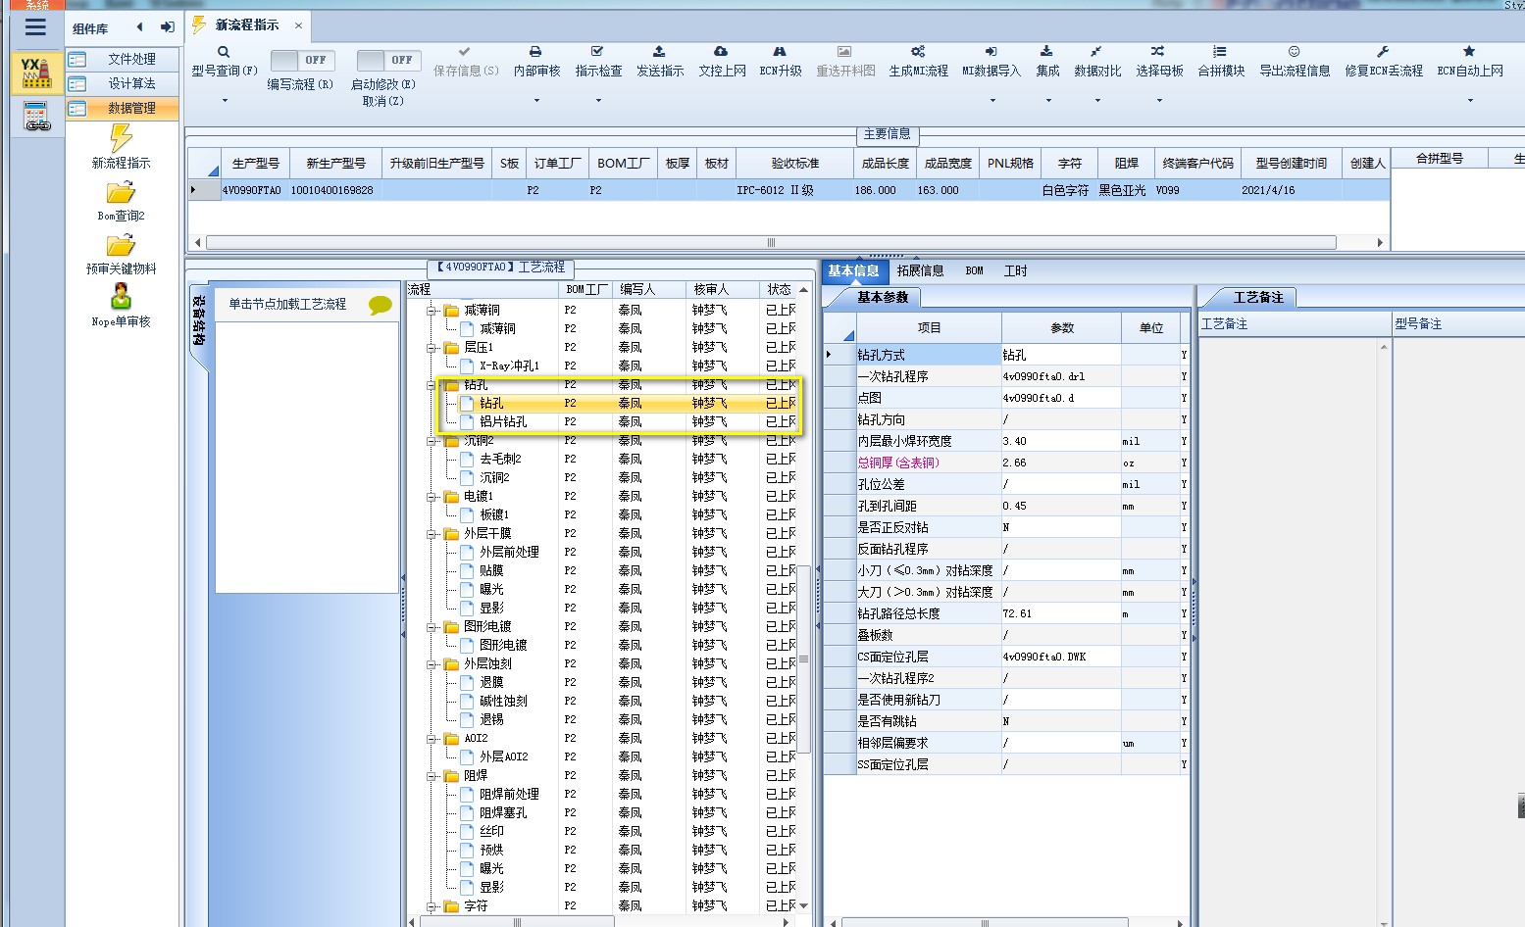Click the 重选开料图 toolbar icon
This screenshot has height=927, width=1525.
tap(844, 52)
